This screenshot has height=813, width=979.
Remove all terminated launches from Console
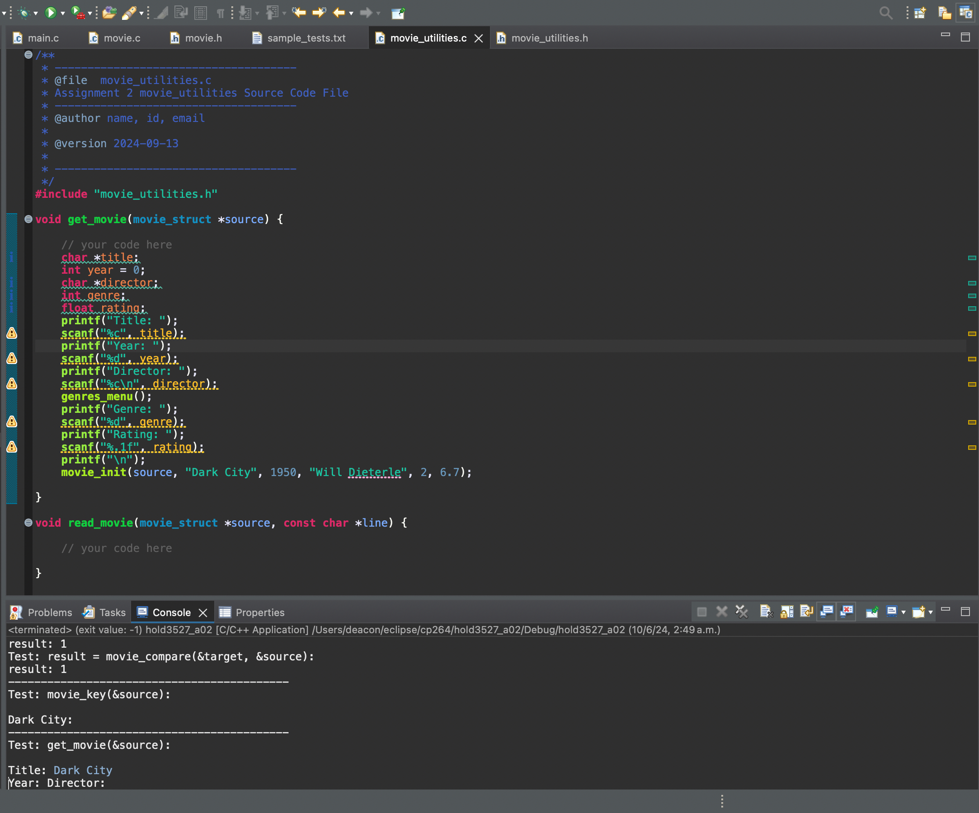(x=741, y=612)
